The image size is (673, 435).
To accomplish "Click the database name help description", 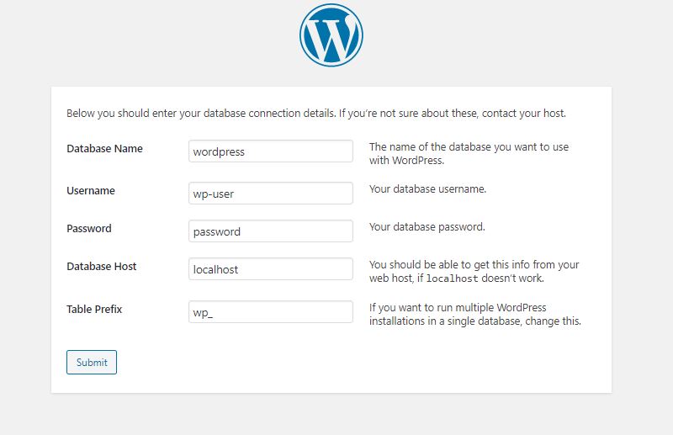I will coord(469,153).
